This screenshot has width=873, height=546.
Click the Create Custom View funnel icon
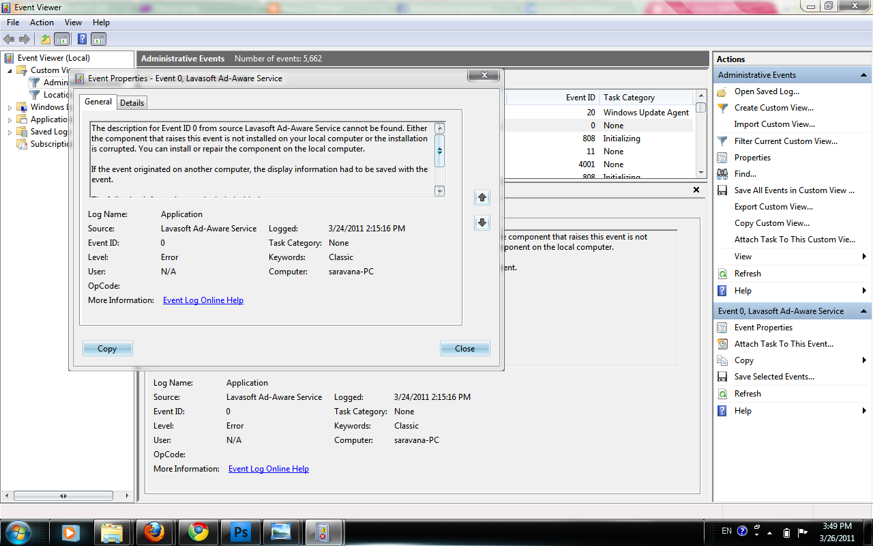click(722, 108)
